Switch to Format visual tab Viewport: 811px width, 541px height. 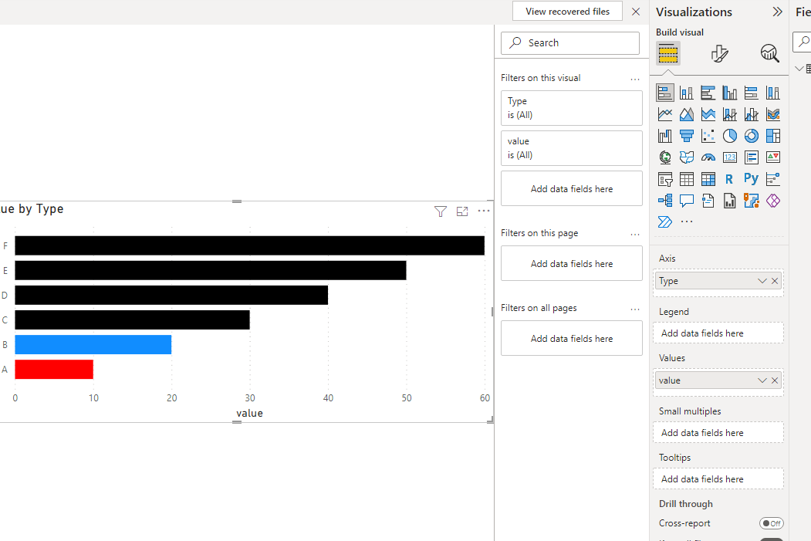pos(719,52)
